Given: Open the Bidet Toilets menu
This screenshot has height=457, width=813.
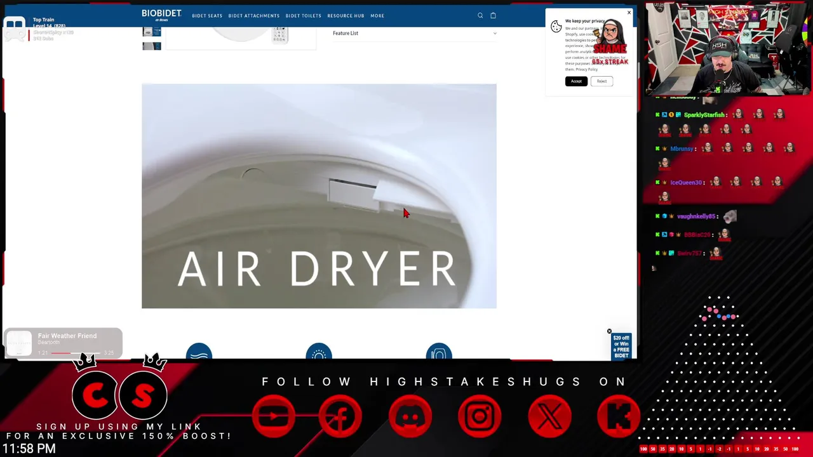Looking at the screenshot, I should coord(303,16).
